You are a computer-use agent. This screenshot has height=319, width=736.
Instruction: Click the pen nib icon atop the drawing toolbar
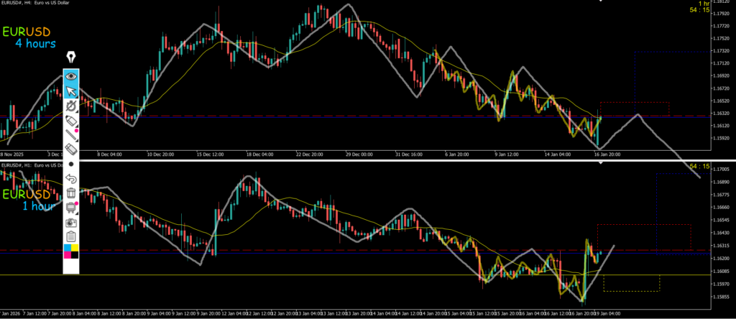[x=71, y=57]
